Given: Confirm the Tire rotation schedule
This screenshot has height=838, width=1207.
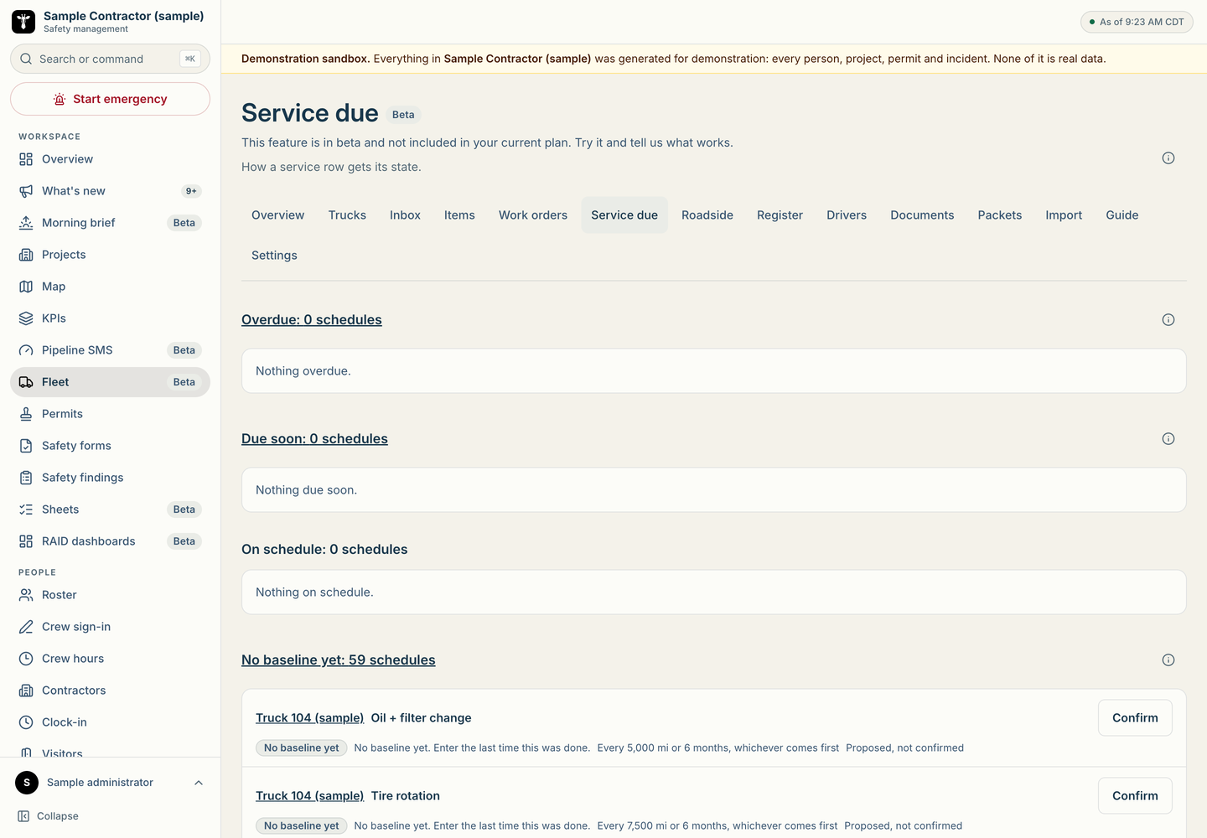Looking at the screenshot, I should [1135, 796].
